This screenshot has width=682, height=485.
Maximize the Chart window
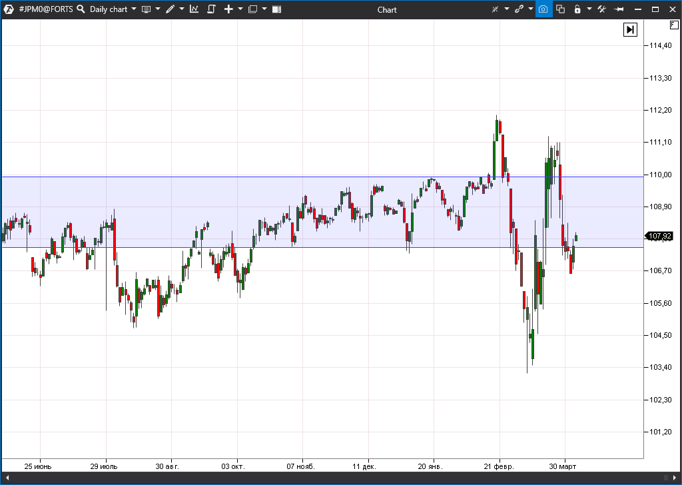click(x=655, y=9)
